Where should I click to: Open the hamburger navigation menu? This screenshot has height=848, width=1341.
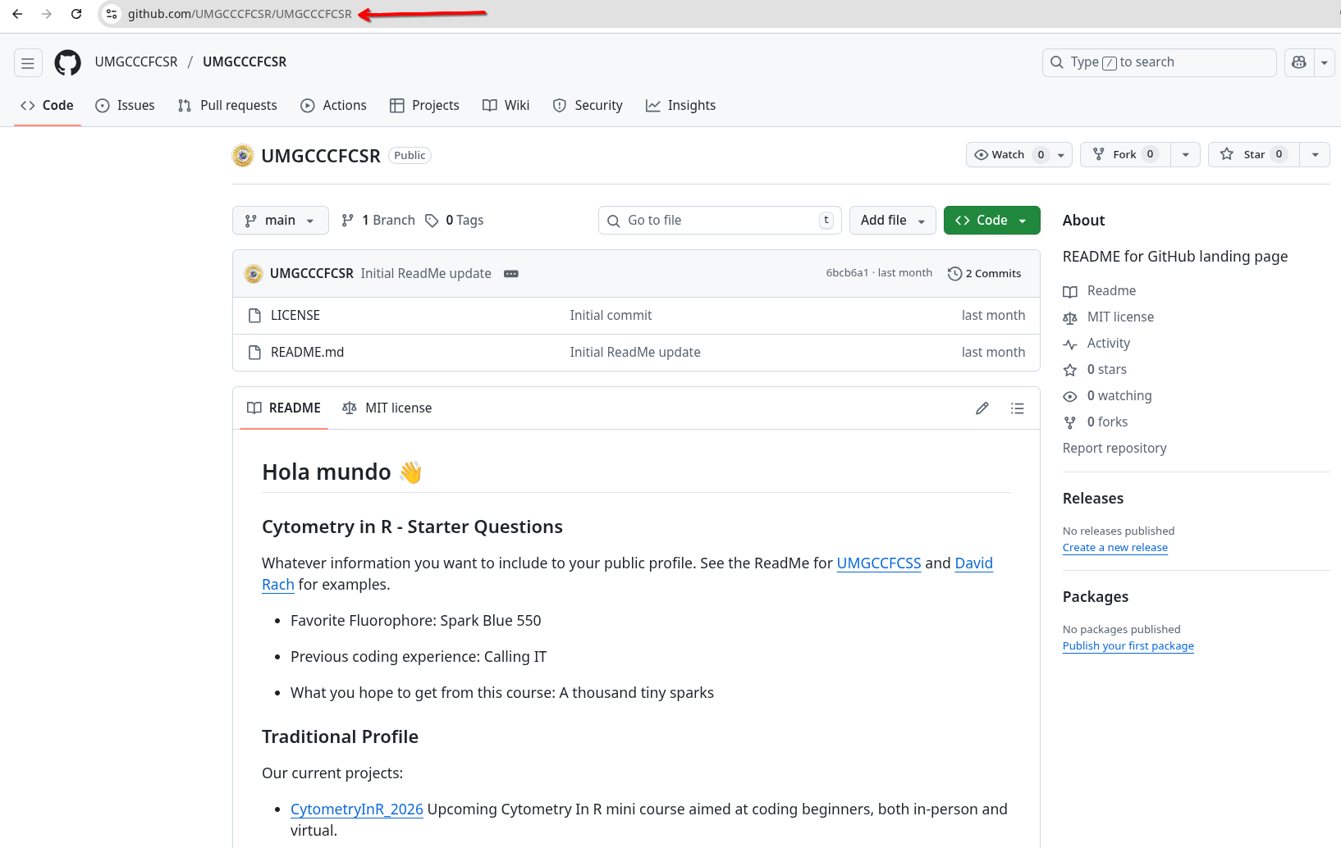click(28, 62)
